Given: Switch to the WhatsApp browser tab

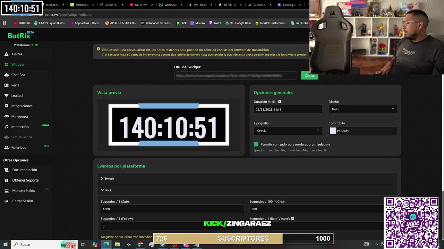Looking at the screenshot, I should coord(171,5).
